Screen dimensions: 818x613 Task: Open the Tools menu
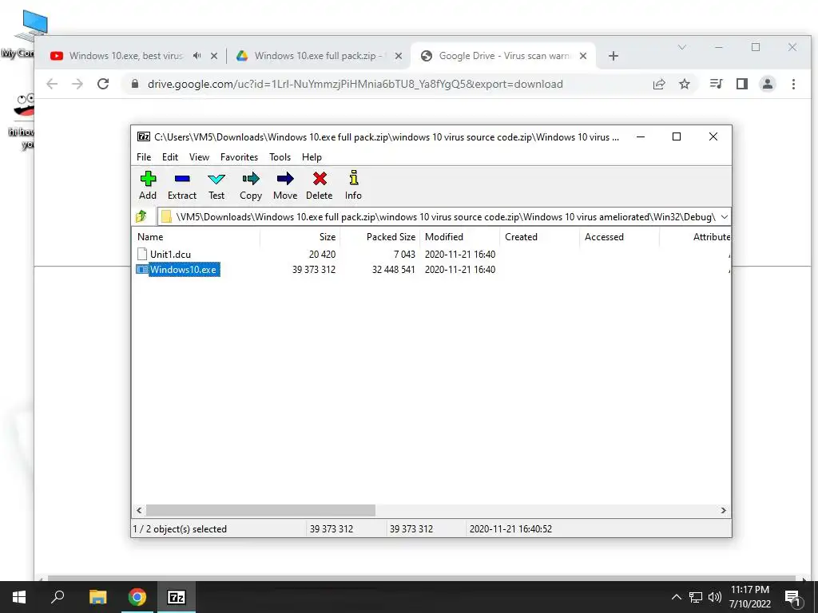[x=280, y=157]
